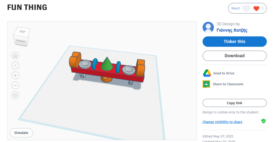
Task: Click the Home view icon
Action: tap(15, 56)
